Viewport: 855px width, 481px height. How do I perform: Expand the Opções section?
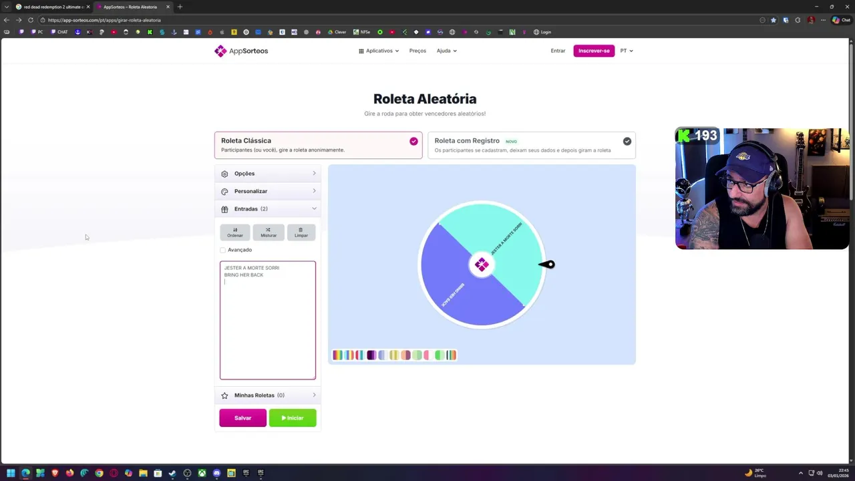tap(268, 174)
